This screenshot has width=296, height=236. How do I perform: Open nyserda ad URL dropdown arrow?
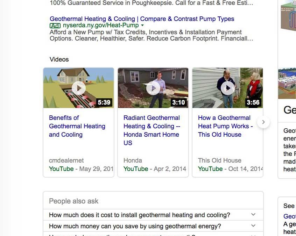pos(142,26)
